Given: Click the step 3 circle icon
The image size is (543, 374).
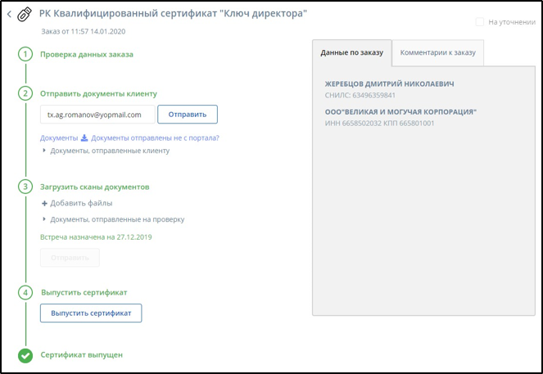Looking at the screenshot, I should (25, 187).
